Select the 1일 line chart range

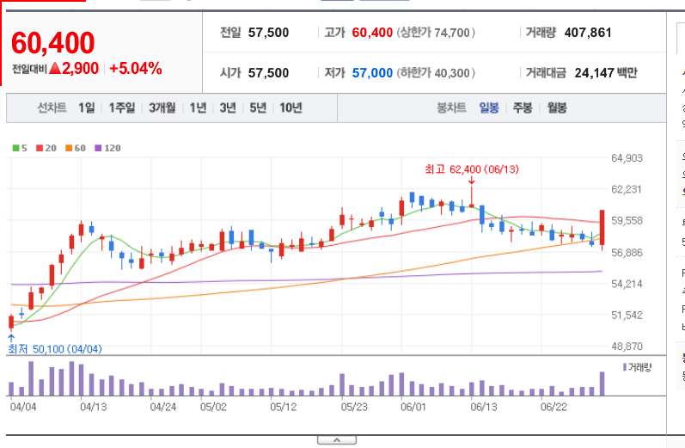click(87, 107)
